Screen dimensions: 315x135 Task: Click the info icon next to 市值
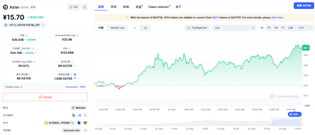[x=27, y=35]
